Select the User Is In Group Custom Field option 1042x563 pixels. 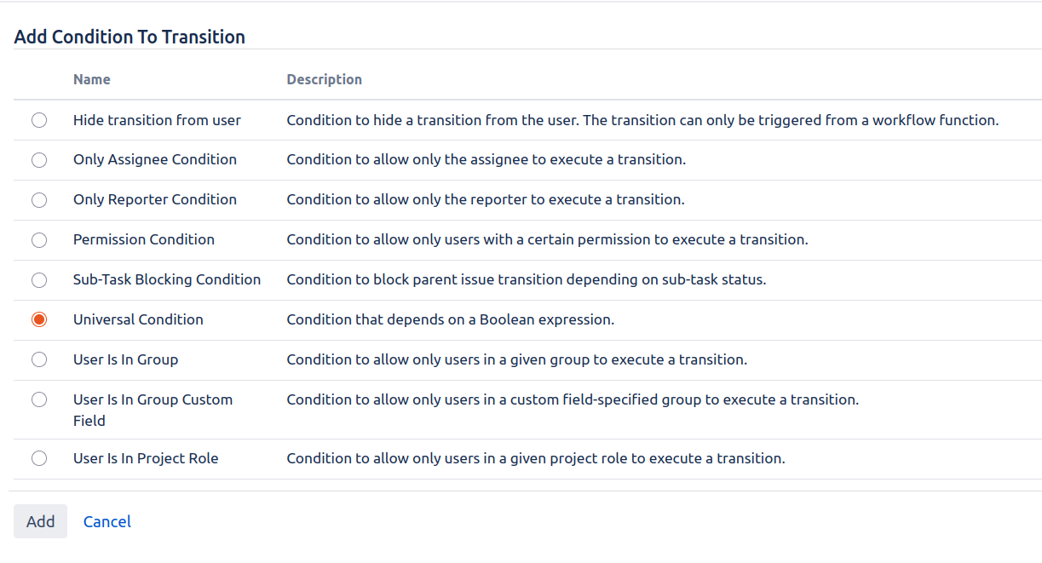[x=39, y=399]
